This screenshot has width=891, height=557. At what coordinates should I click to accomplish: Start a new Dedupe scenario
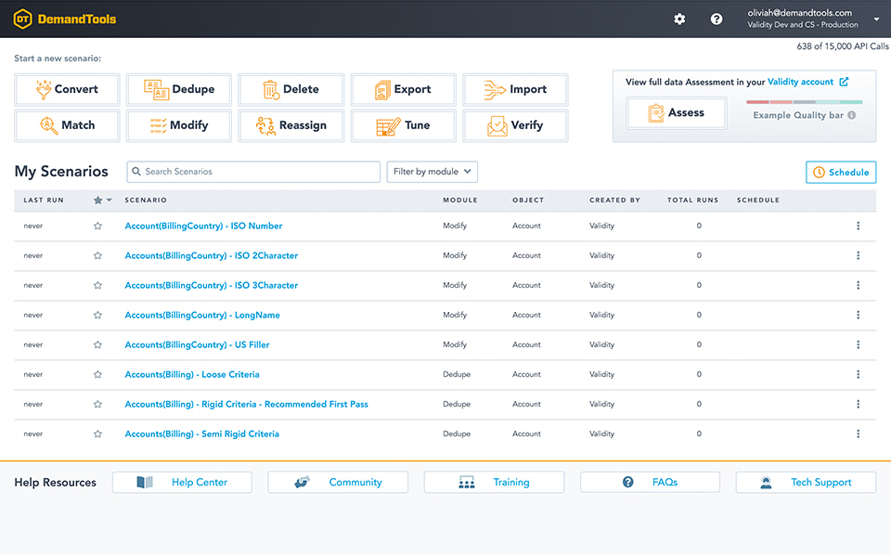pyautogui.click(x=179, y=89)
